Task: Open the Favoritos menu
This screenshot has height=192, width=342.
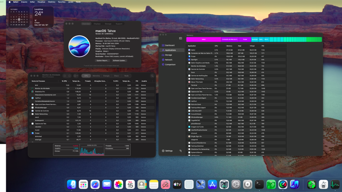Action: pyautogui.click(x=62, y=2)
